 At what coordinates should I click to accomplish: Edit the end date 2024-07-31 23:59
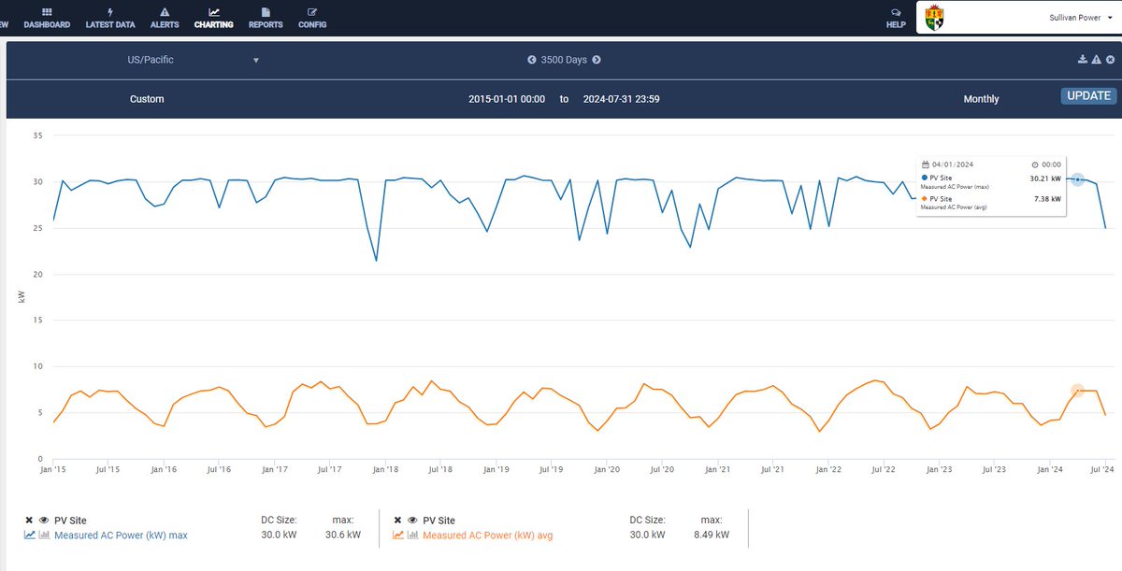pyautogui.click(x=621, y=99)
